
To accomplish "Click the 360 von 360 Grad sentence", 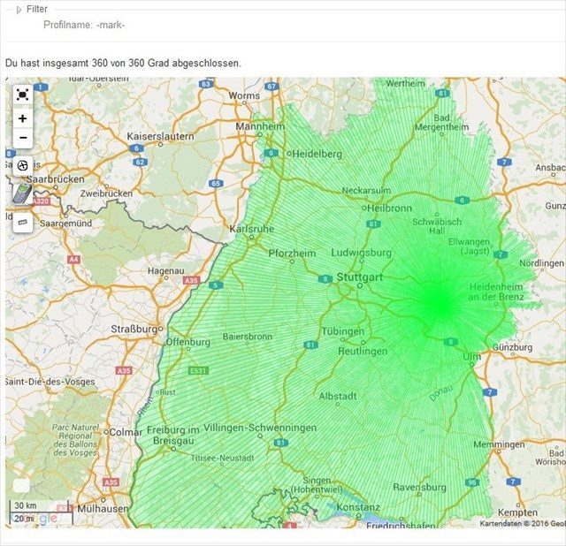I will (123, 63).
